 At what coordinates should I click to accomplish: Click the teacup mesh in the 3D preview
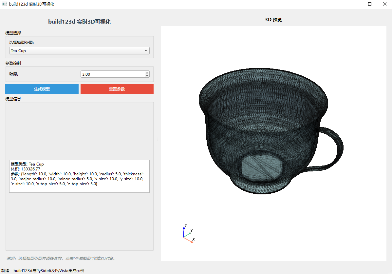pos(262,128)
